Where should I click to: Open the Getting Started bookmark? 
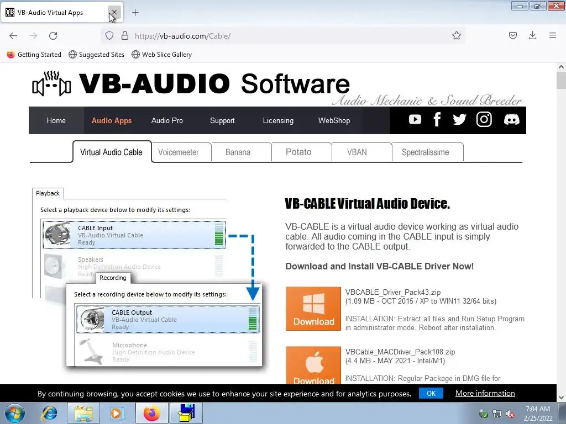(x=34, y=55)
